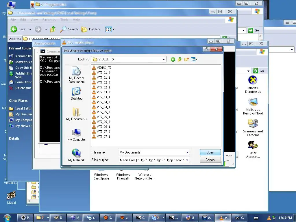Image resolution: width=296 pixels, height=222 pixels.
Task: Switch to VLC taskbar button
Action: click(223, 218)
